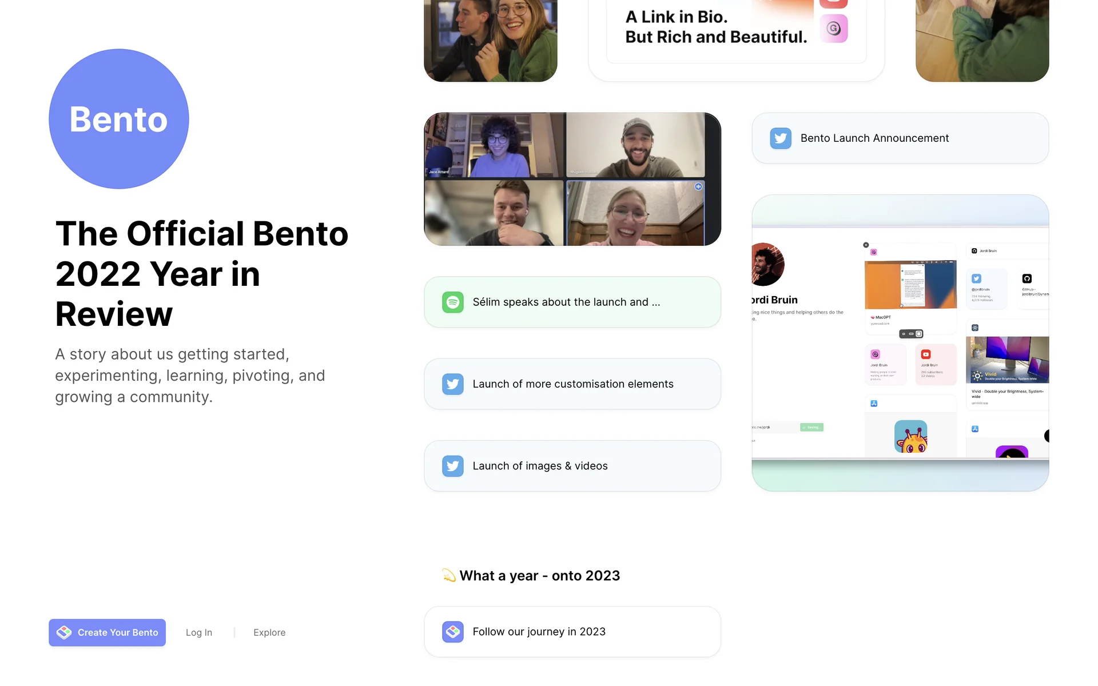Open the Log In link
The image size is (1098, 686).
198,632
